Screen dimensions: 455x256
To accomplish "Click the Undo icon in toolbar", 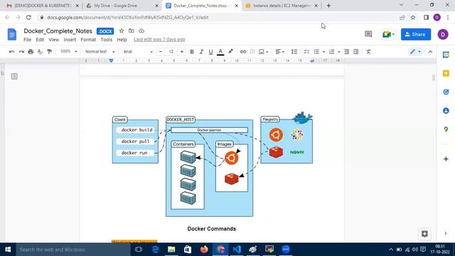I will coord(12,52).
